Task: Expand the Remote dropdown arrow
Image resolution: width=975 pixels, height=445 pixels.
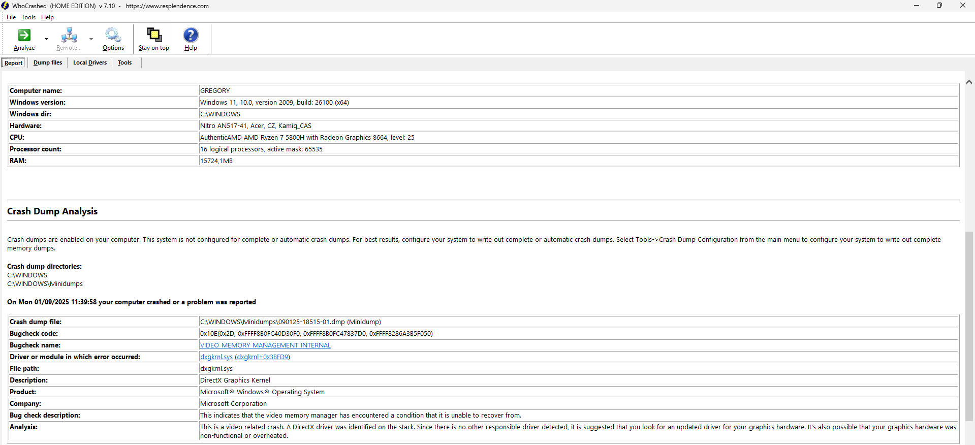Action: (91, 39)
